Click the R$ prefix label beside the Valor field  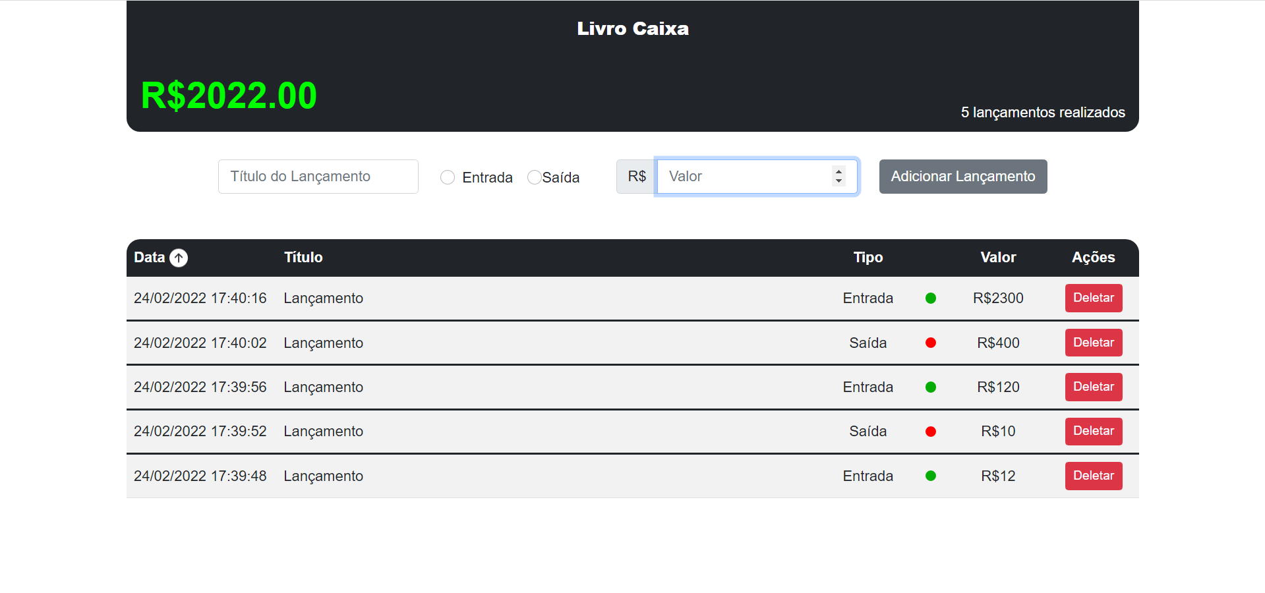[x=636, y=176]
